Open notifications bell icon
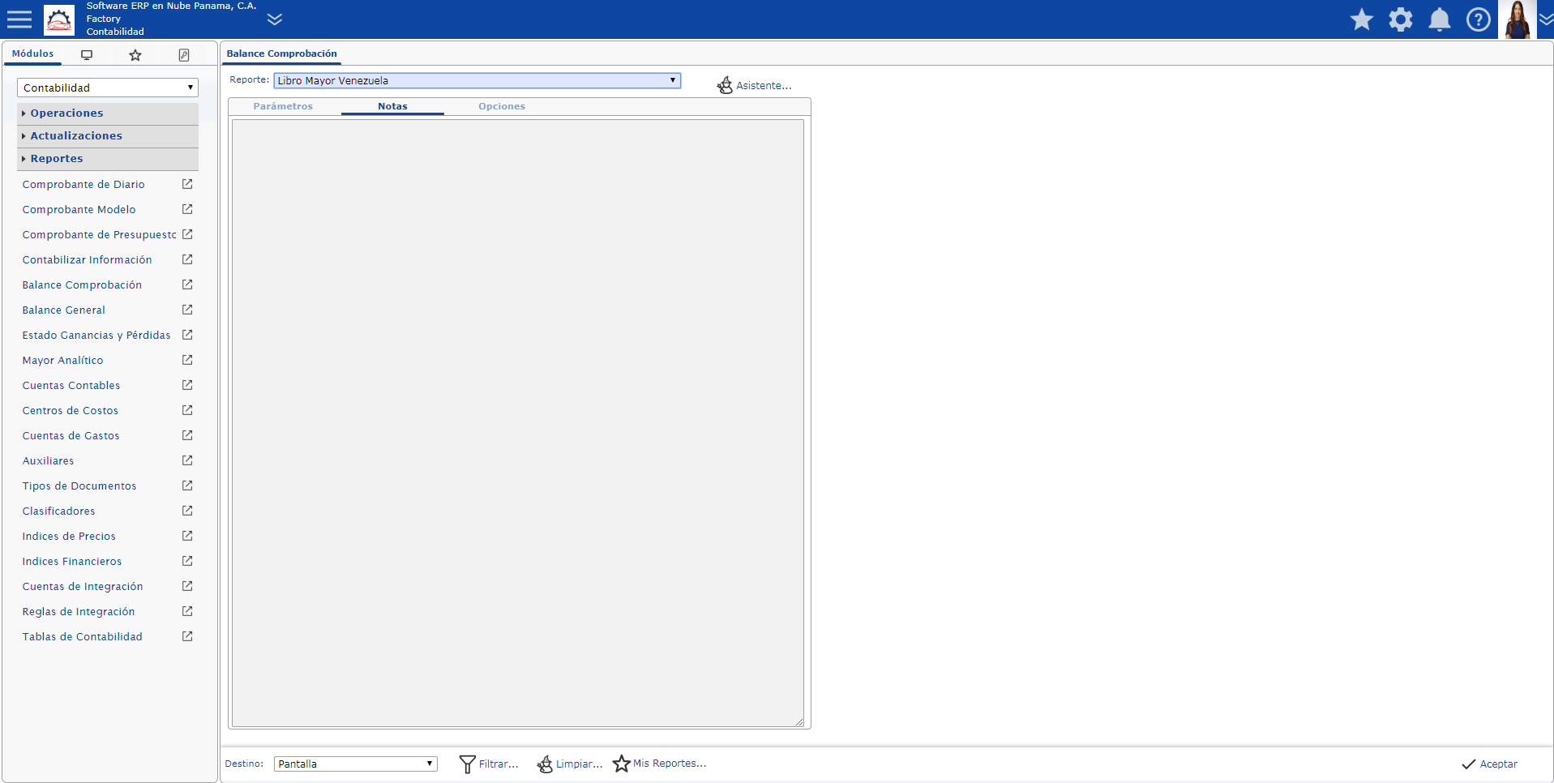 click(x=1440, y=19)
